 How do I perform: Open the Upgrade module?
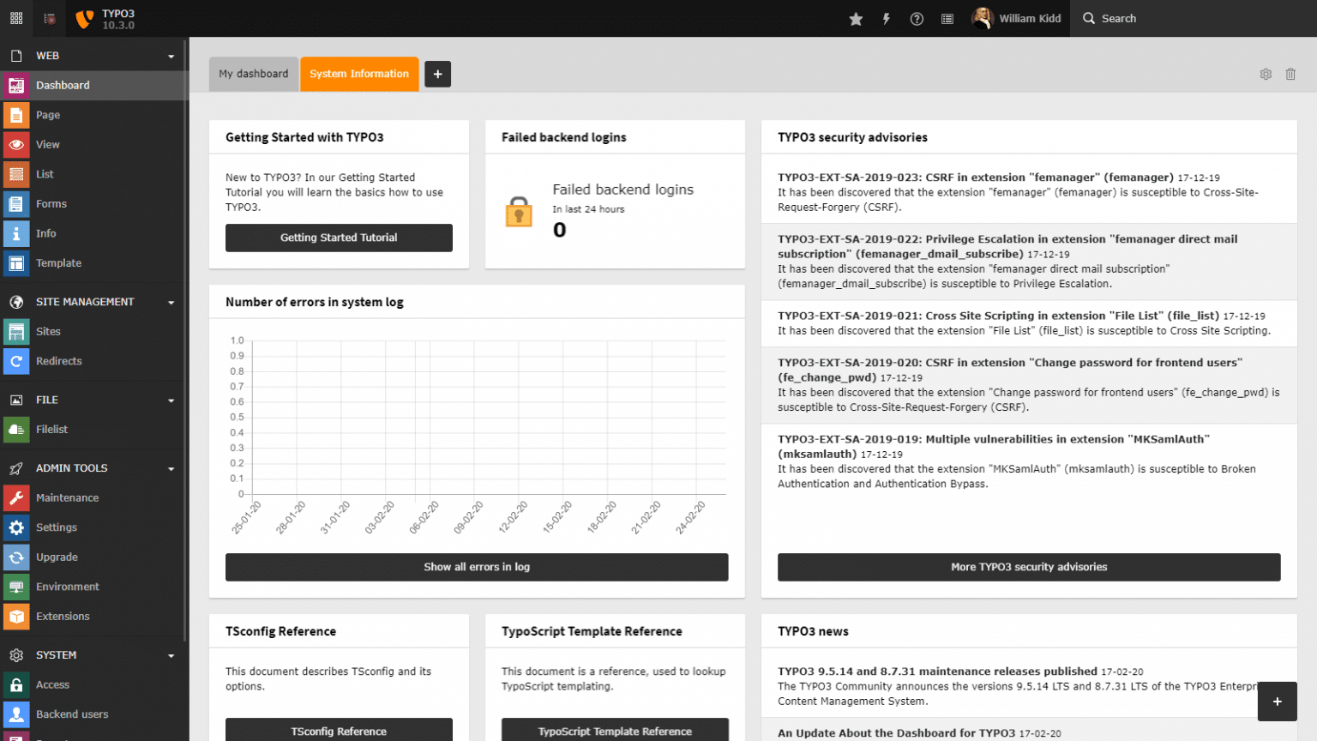[x=57, y=557]
